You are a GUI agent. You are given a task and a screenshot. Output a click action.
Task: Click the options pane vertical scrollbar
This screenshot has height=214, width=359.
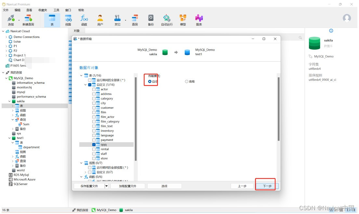(x=279, y=109)
